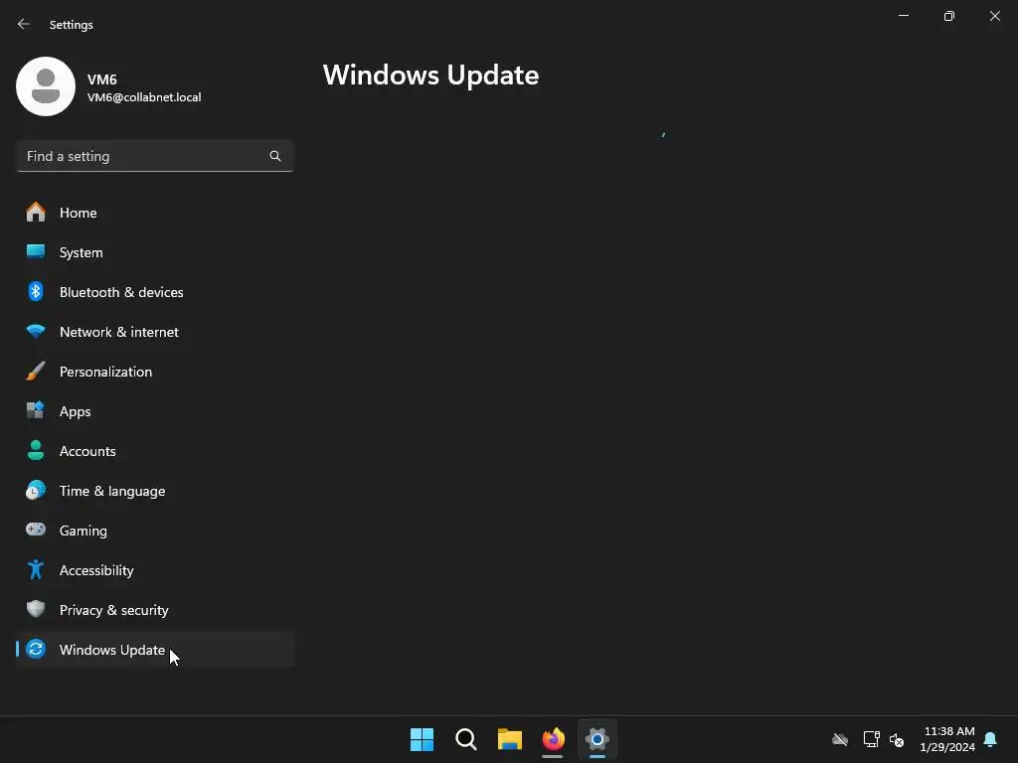The height and width of the screenshot is (763, 1018).
Task: Click the System monitor icon
Action: 36,251
